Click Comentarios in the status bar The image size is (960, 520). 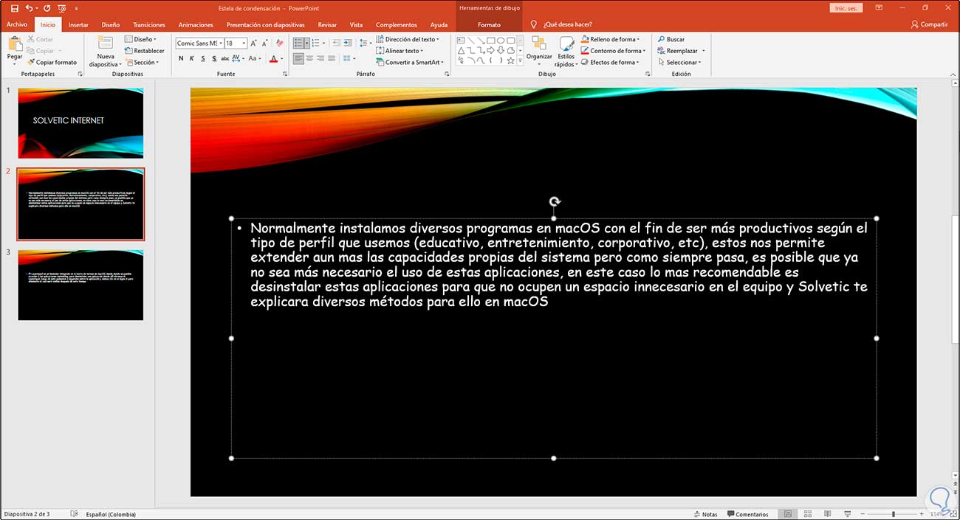[x=747, y=514]
